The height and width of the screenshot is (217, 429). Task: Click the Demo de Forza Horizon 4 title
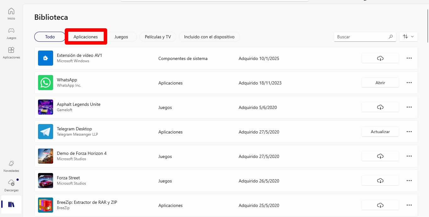[82, 153]
